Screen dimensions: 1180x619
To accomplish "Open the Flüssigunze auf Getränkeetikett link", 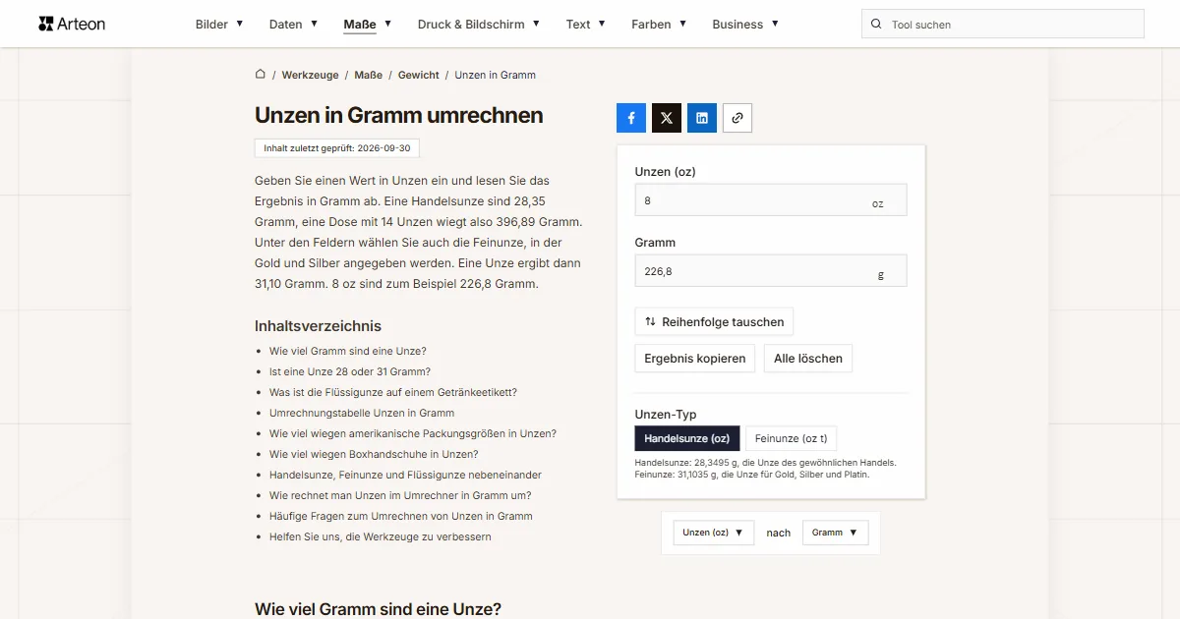I will [393, 392].
